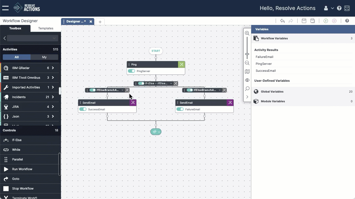
Task: Open help from the header question mark
Action: (339, 8)
